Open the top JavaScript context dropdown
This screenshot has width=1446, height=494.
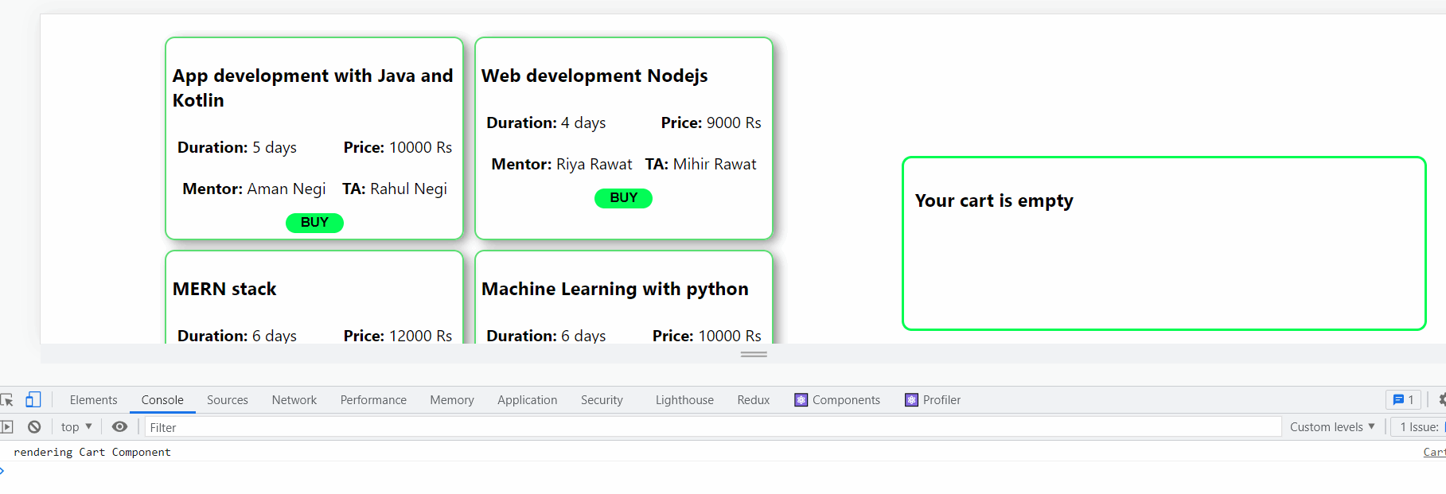(76, 427)
